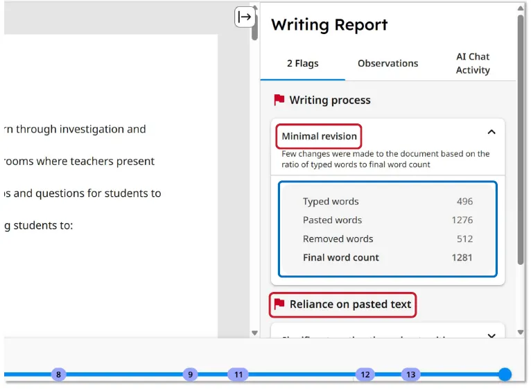Click the red flag beside Reliance on pasted text
The image size is (531, 389).
coord(279,304)
